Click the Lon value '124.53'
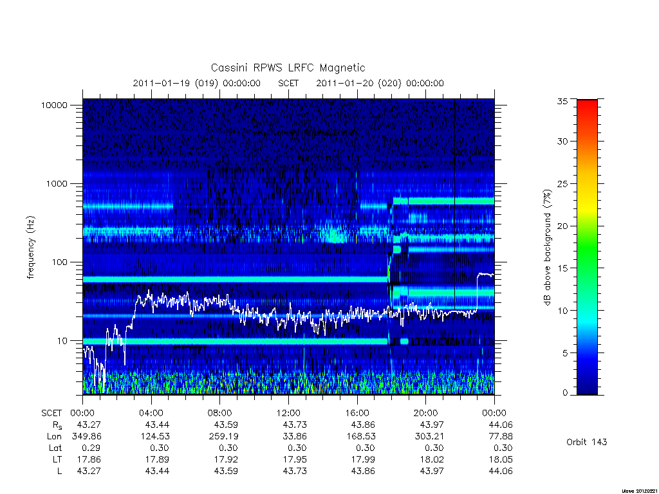Screen dimensions: 659x494 pyautogui.click(x=155, y=437)
